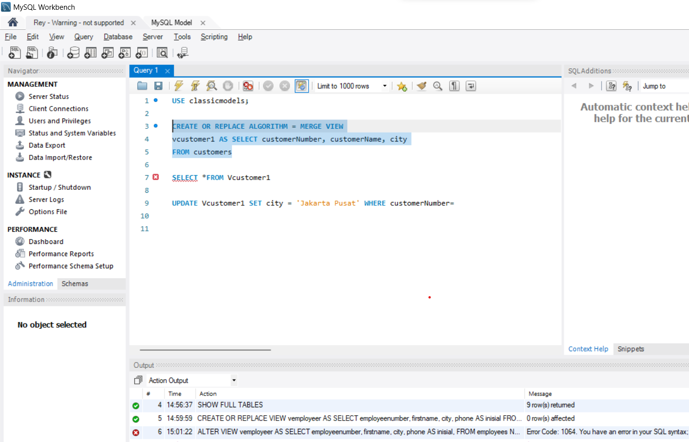Click the Jump to topic field
The width and height of the screenshot is (689, 442).
click(x=665, y=86)
